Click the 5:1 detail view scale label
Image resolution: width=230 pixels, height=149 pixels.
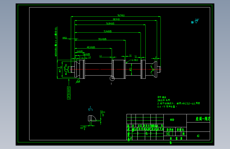[x=90, y=110]
